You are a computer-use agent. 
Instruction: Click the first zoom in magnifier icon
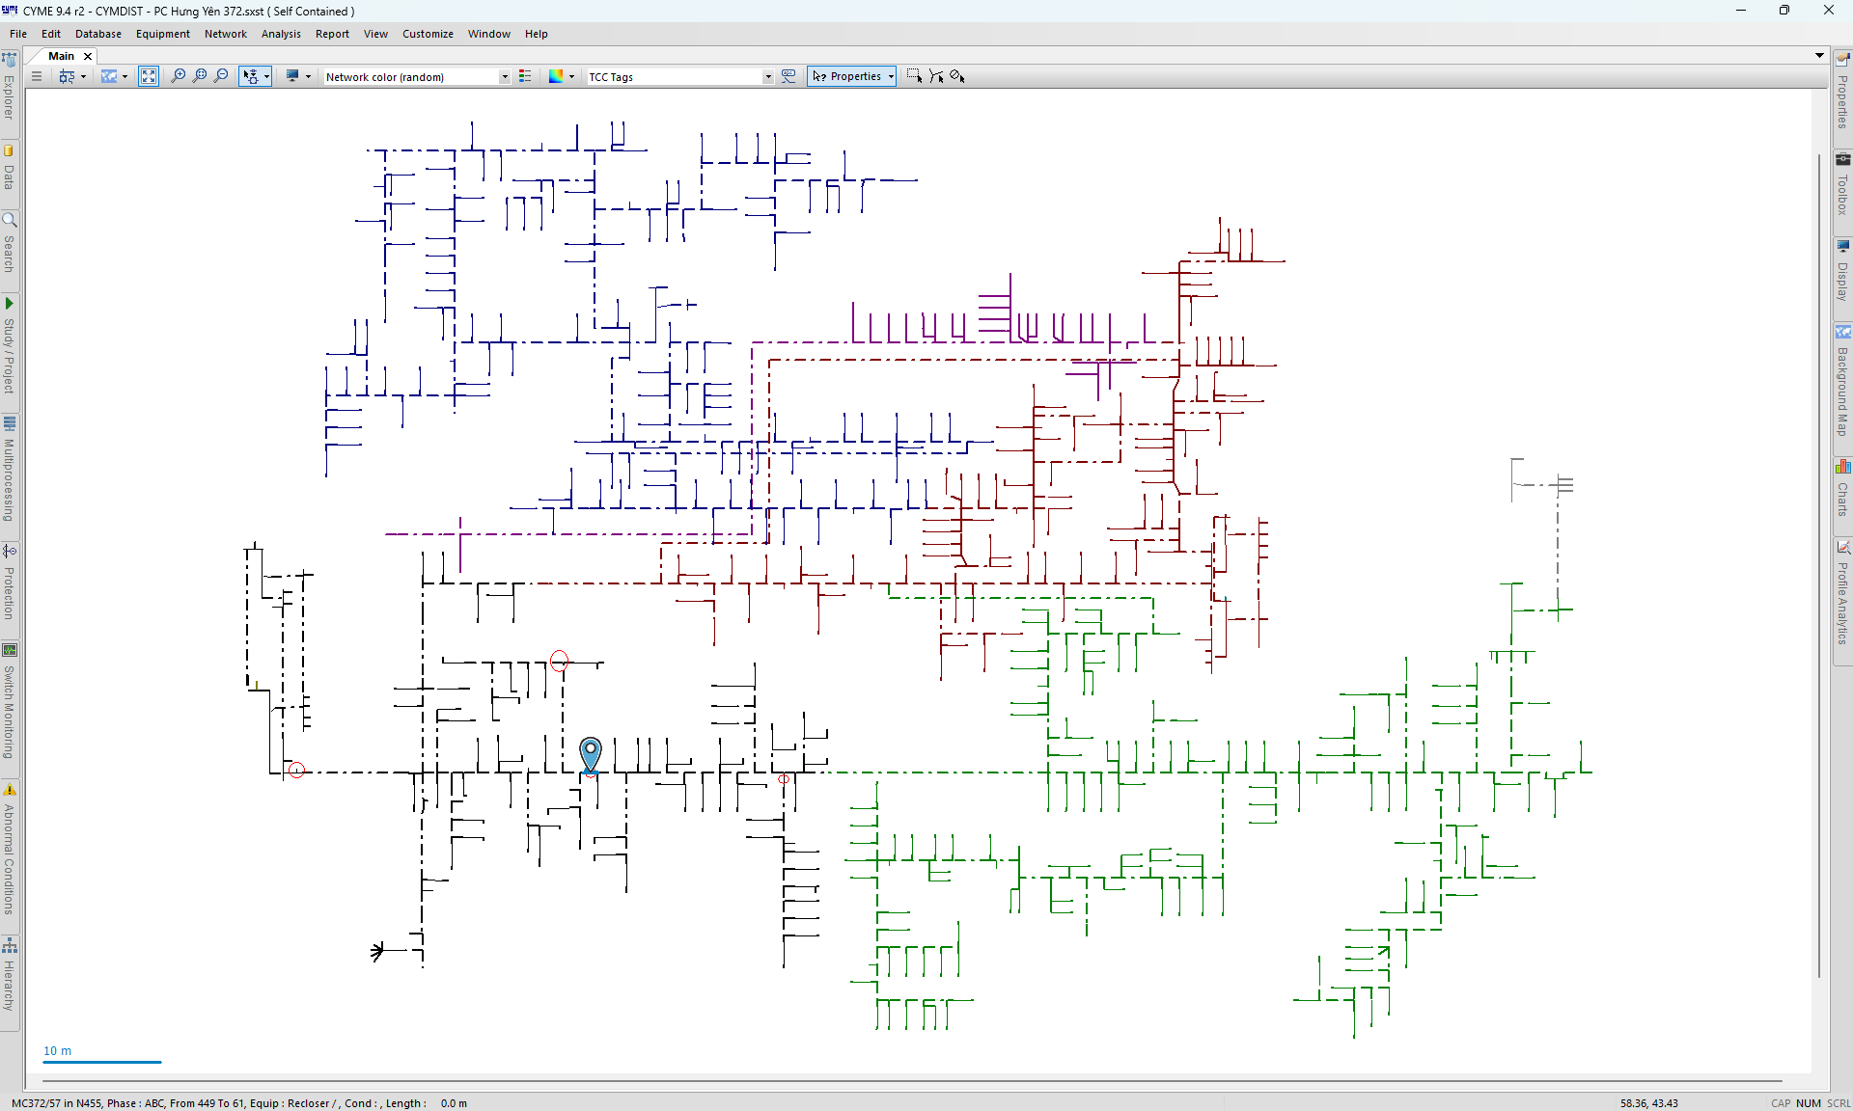click(x=179, y=76)
